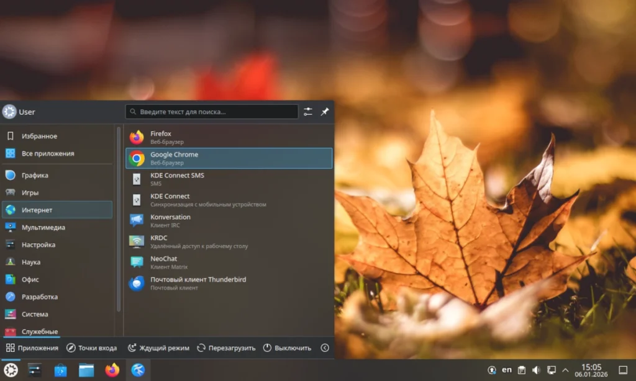Screen dimensions: 636x381
Task: Open Google Chrome web browser entry
Action: click(229, 158)
